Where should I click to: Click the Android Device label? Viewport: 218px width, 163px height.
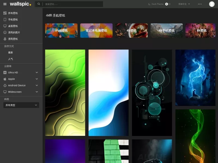pos(17,85)
